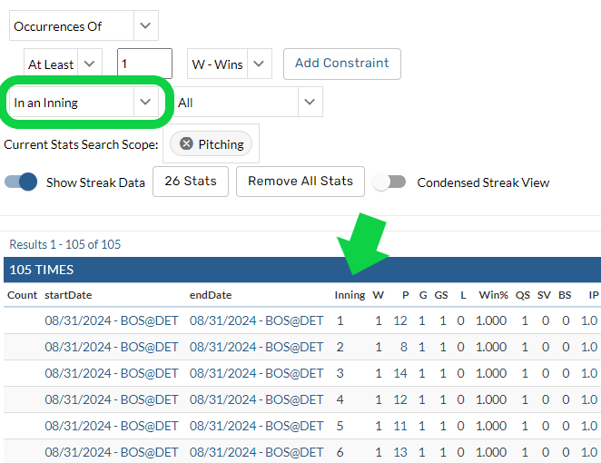Screen dimensions: 601x463
Task: Click the constraint value input field
Action: (144, 64)
